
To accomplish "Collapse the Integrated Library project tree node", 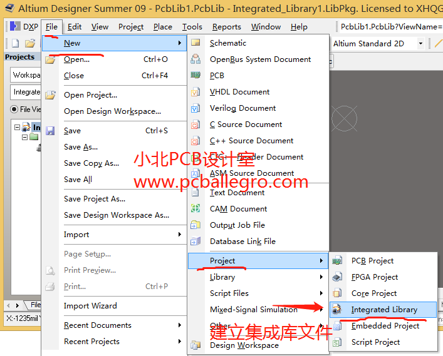I will (17, 128).
